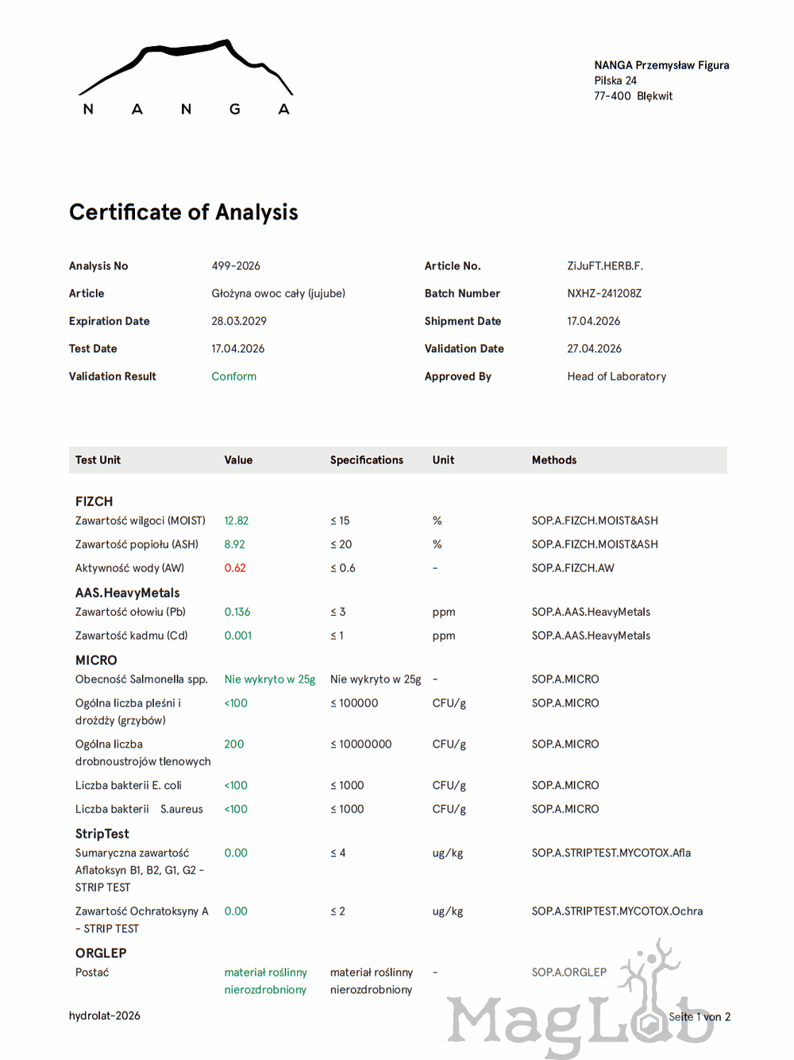794x1060 pixels.
Task: Click footer text 'hydrolat-2026'
Action: point(104,1016)
